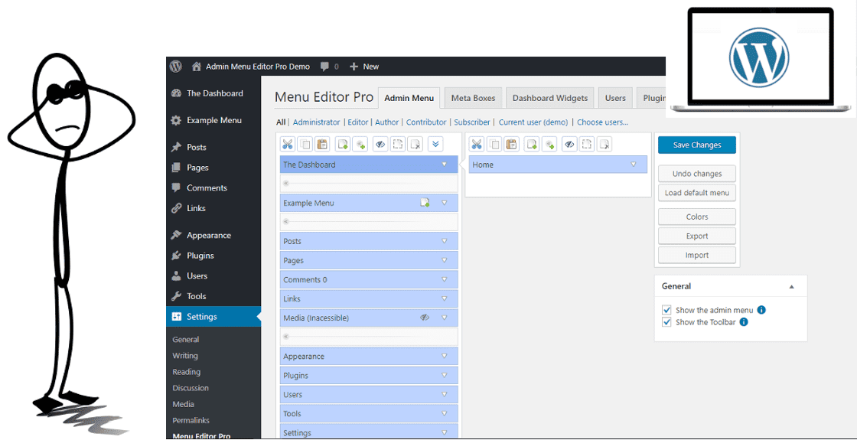Click dashed-box hide-and-deny icon in left toolbar

click(x=398, y=145)
